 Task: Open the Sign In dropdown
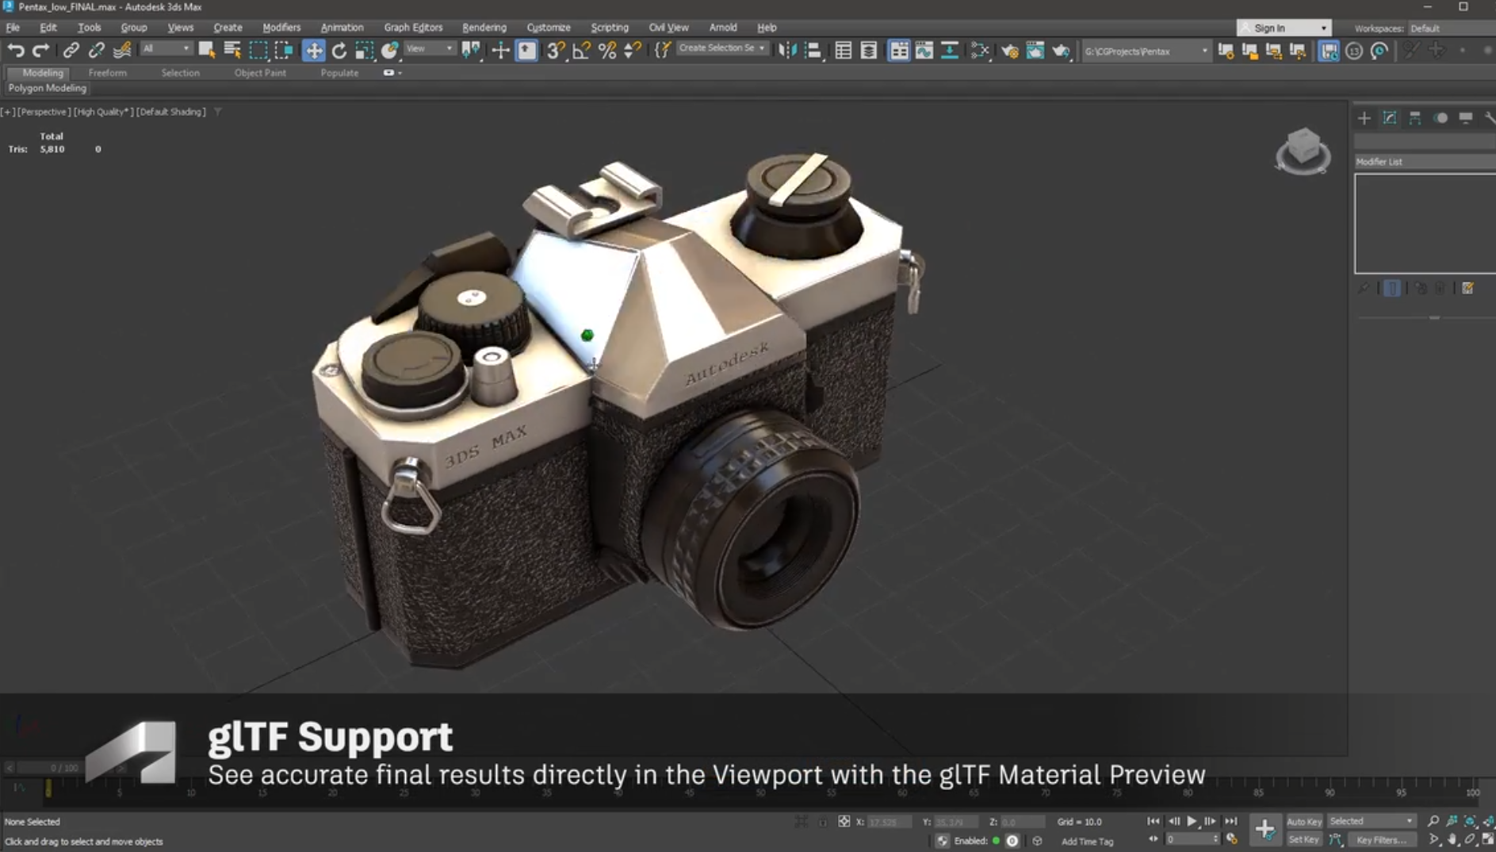(1284, 28)
